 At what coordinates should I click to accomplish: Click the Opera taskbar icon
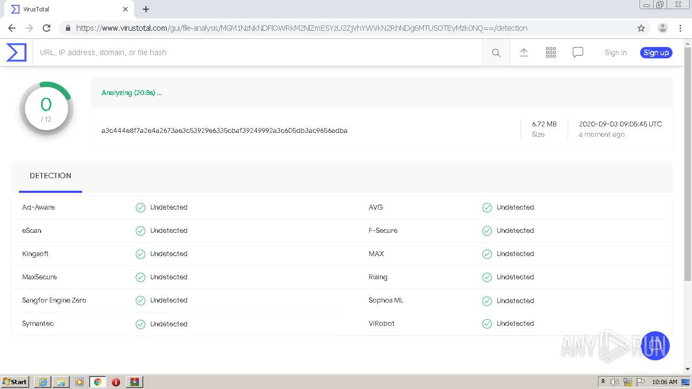click(116, 382)
